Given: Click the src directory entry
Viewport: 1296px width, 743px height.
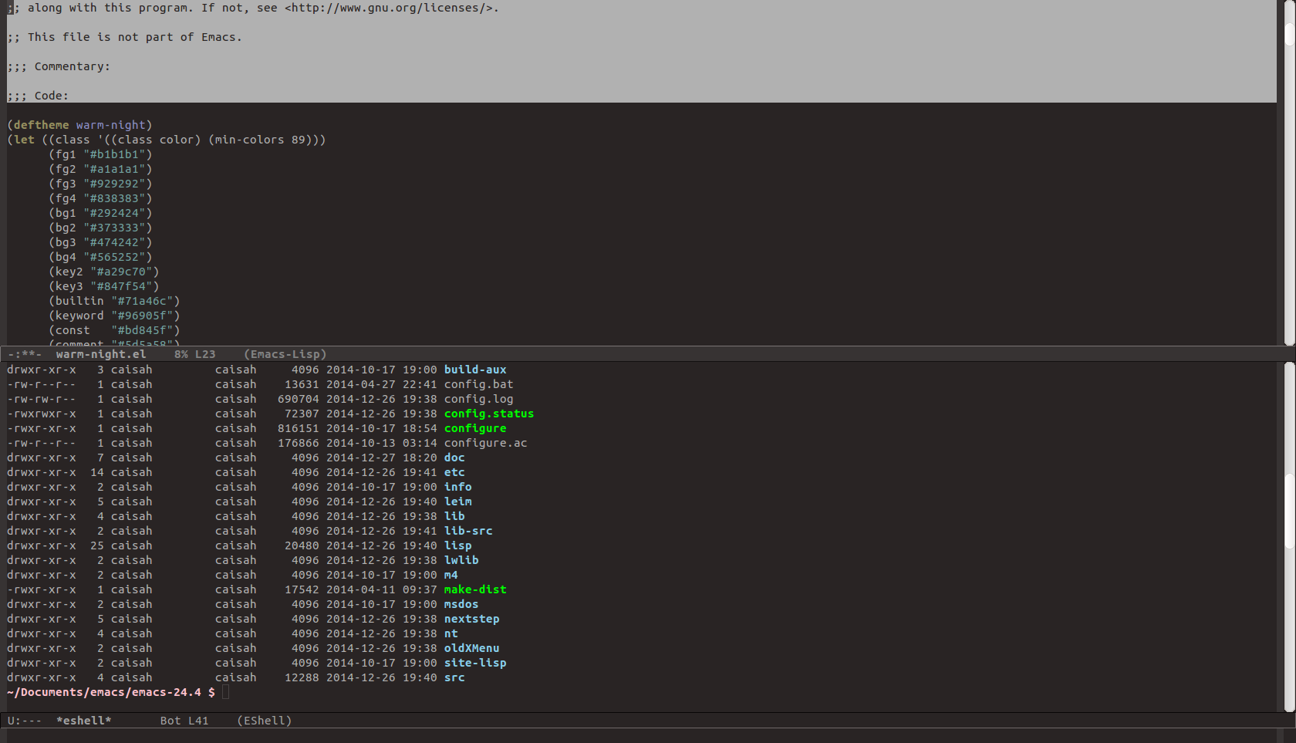Looking at the screenshot, I should click(x=454, y=677).
